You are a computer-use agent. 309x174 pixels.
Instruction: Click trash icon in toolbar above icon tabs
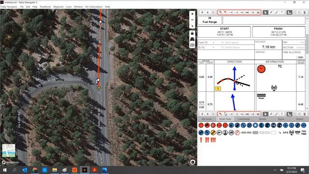pos(305,114)
